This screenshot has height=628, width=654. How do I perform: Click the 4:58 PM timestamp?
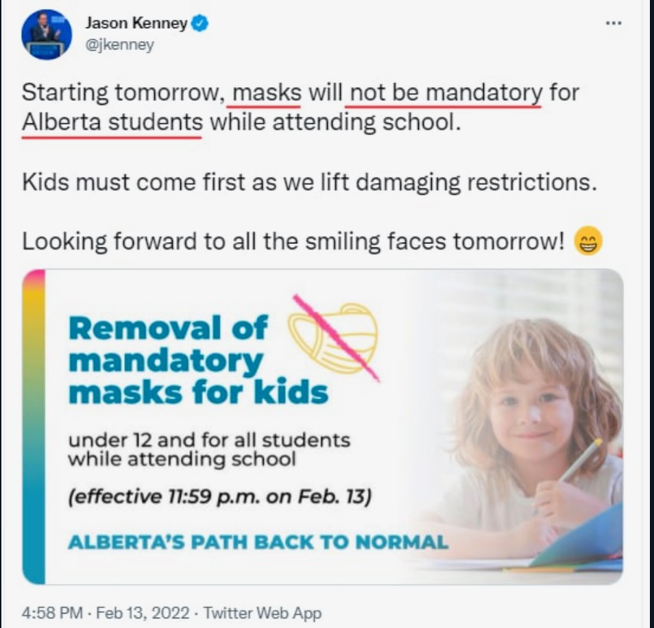tap(52, 613)
